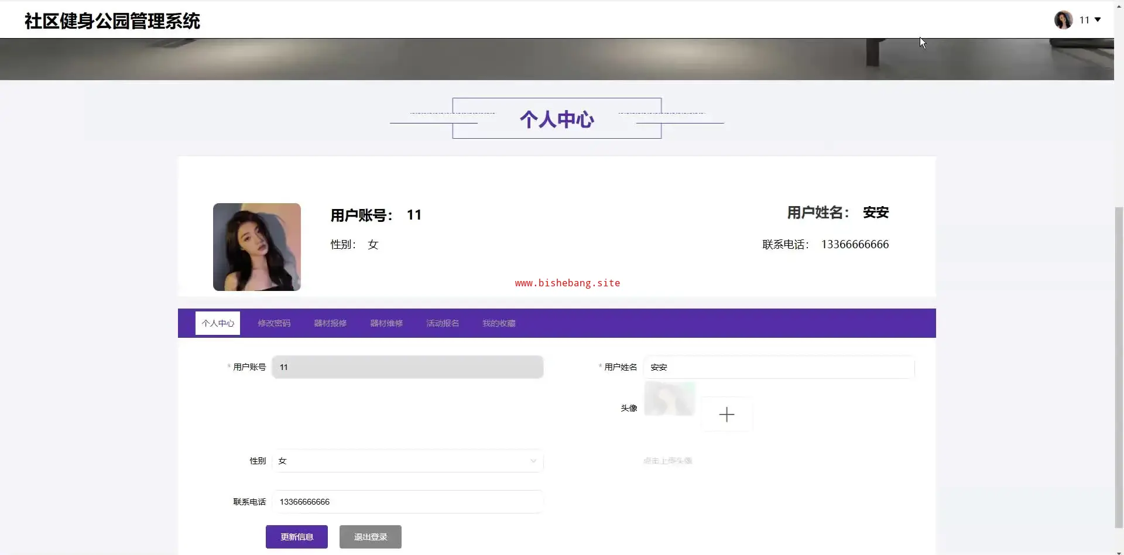Screen dimensions: 1124x555
Task: Click the 点击上传头像 hint text
Action: click(x=668, y=461)
